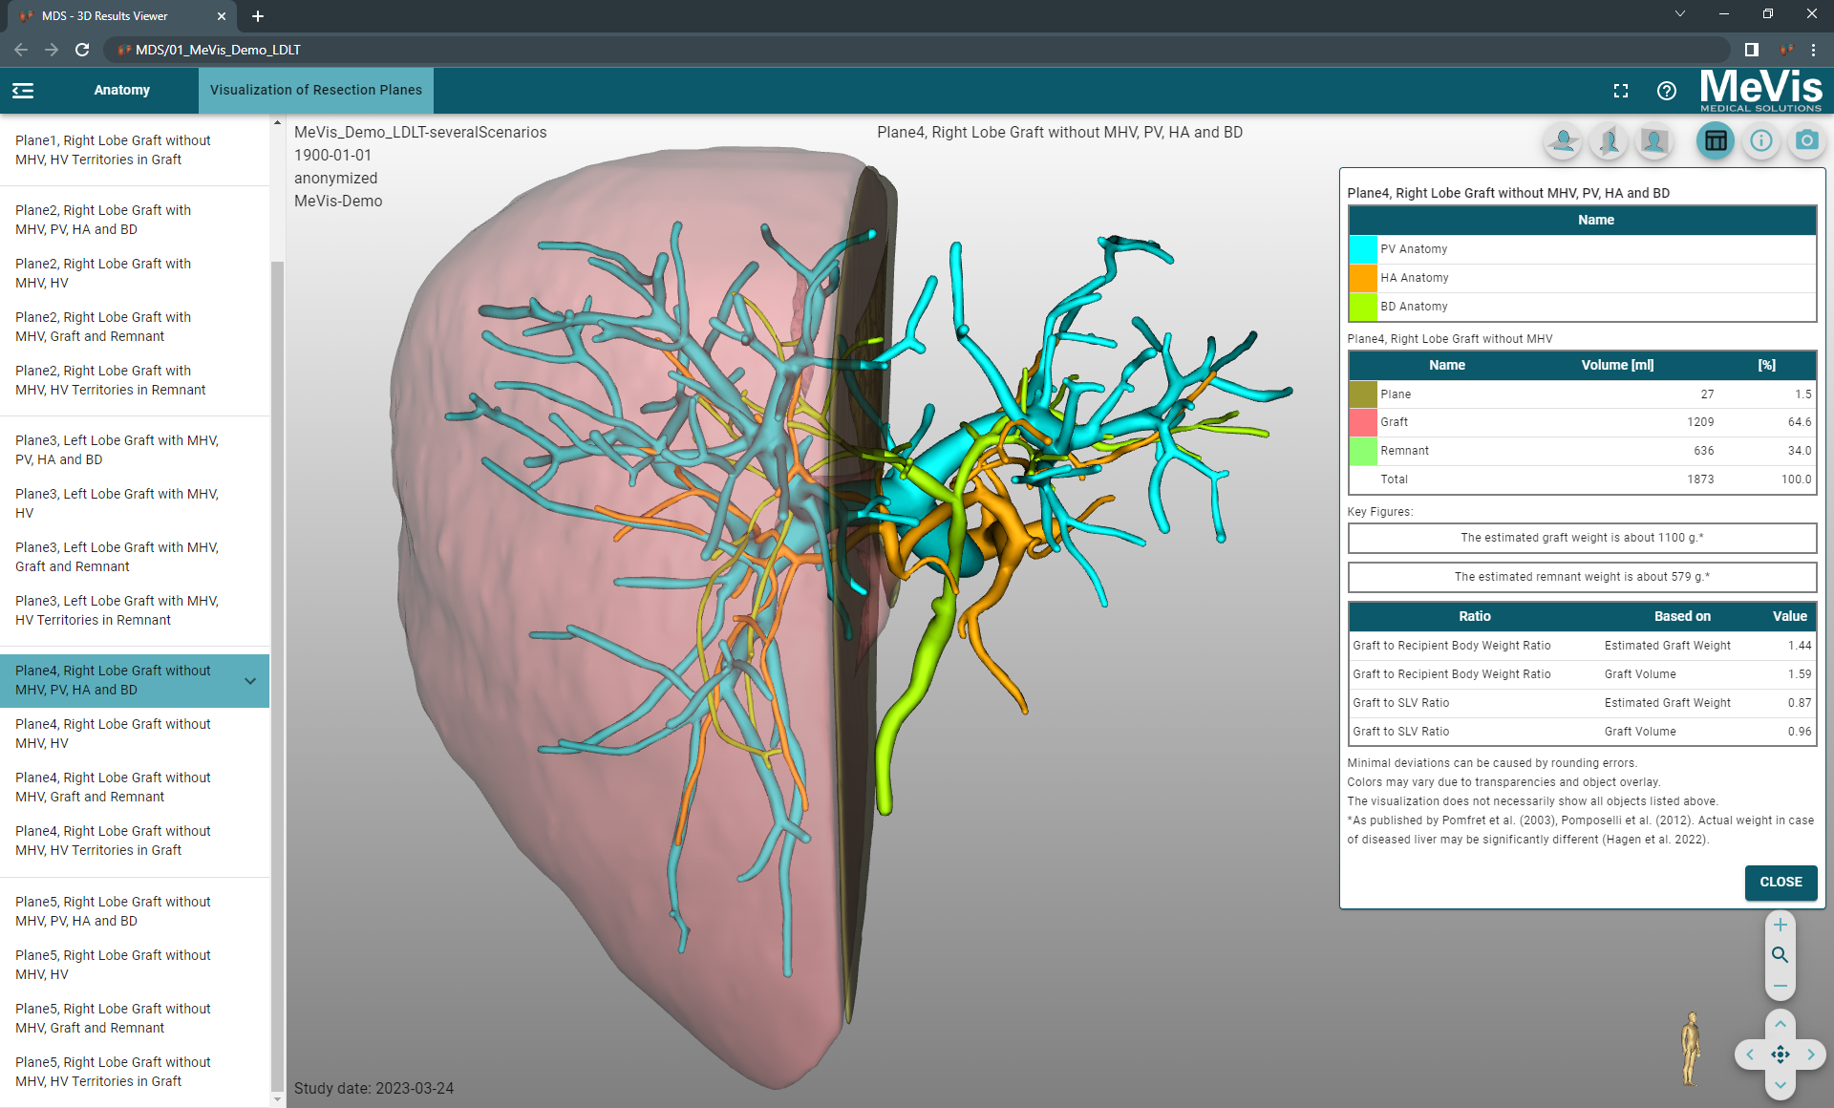Viewport: 1834px width, 1108px height.
Task: Click the browser address bar
Action: tap(917, 50)
